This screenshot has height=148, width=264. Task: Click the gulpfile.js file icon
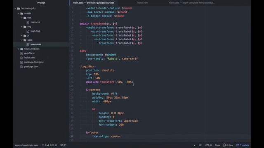pos(21,53)
